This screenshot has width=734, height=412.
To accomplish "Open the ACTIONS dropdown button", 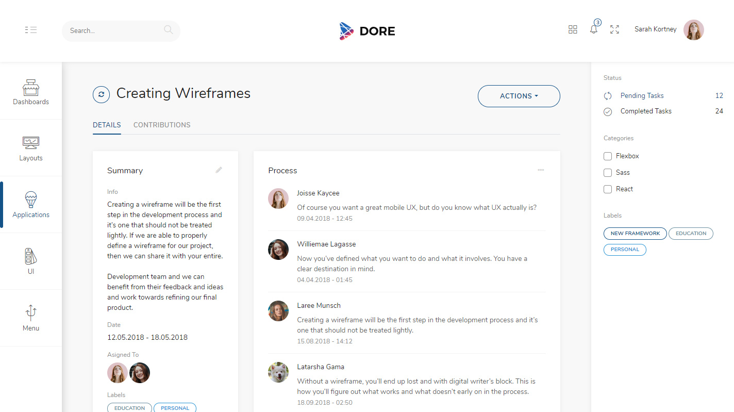I will [x=519, y=96].
